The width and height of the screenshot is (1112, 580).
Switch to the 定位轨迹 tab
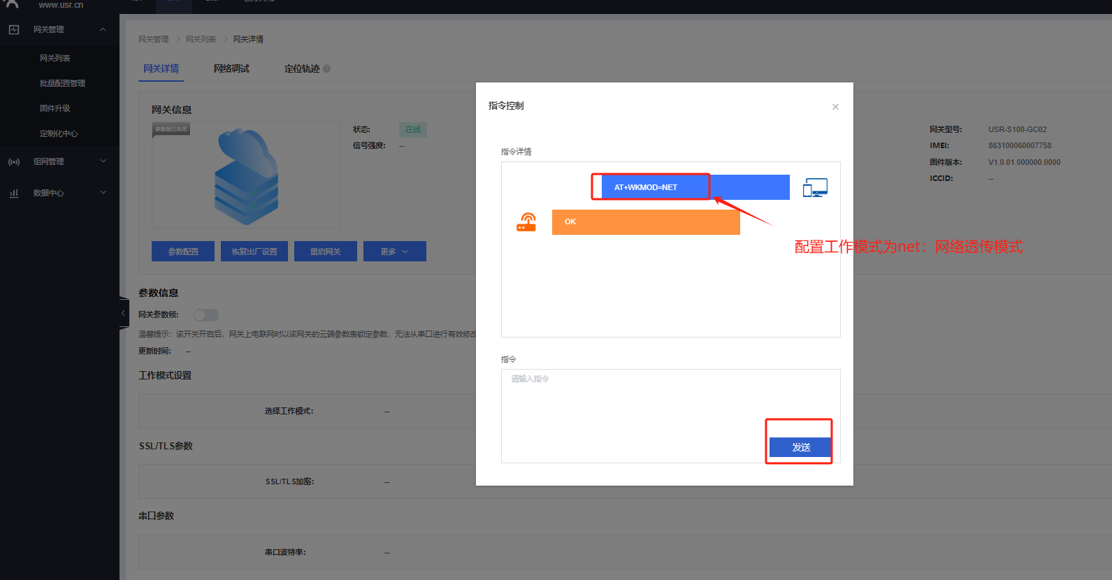tap(302, 68)
